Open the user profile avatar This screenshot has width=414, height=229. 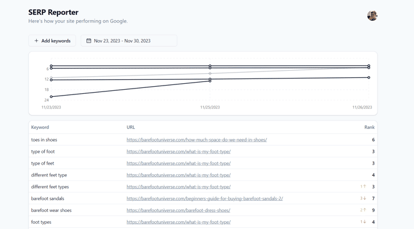coord(372,15)
